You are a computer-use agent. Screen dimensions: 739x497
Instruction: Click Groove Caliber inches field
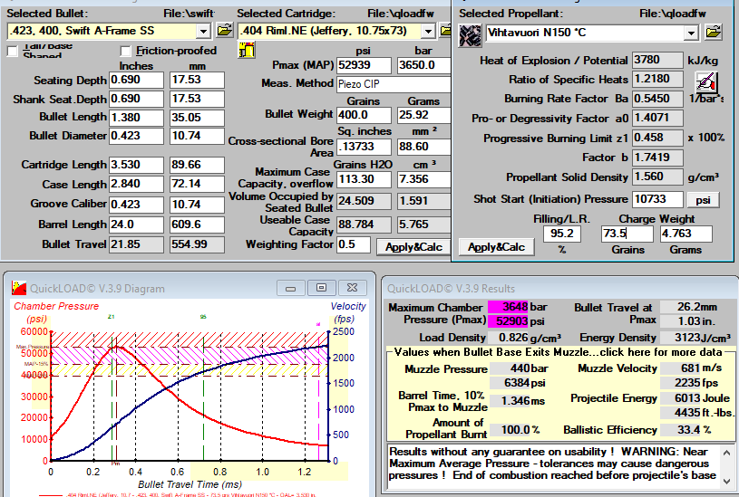(x=136, y=205)
